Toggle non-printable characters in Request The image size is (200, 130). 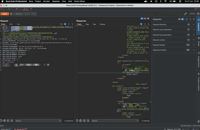point(69,24)
